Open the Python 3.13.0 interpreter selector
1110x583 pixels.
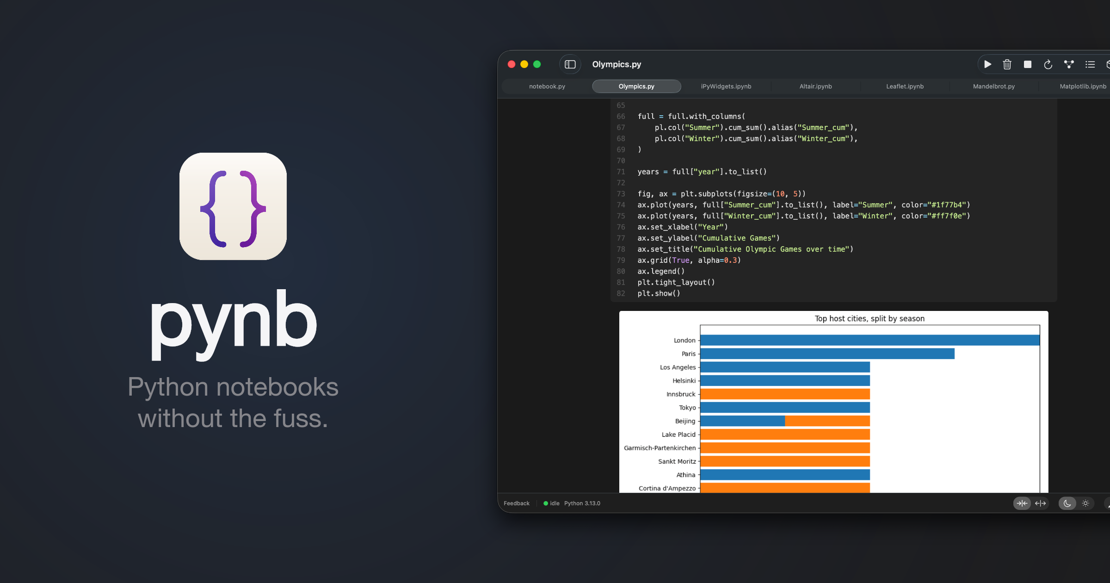pyautogui.click(x=582, y=503)
